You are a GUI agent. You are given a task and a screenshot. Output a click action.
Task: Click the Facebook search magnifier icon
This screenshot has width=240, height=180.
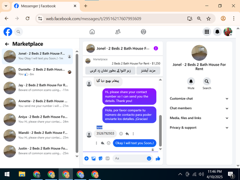18,32
